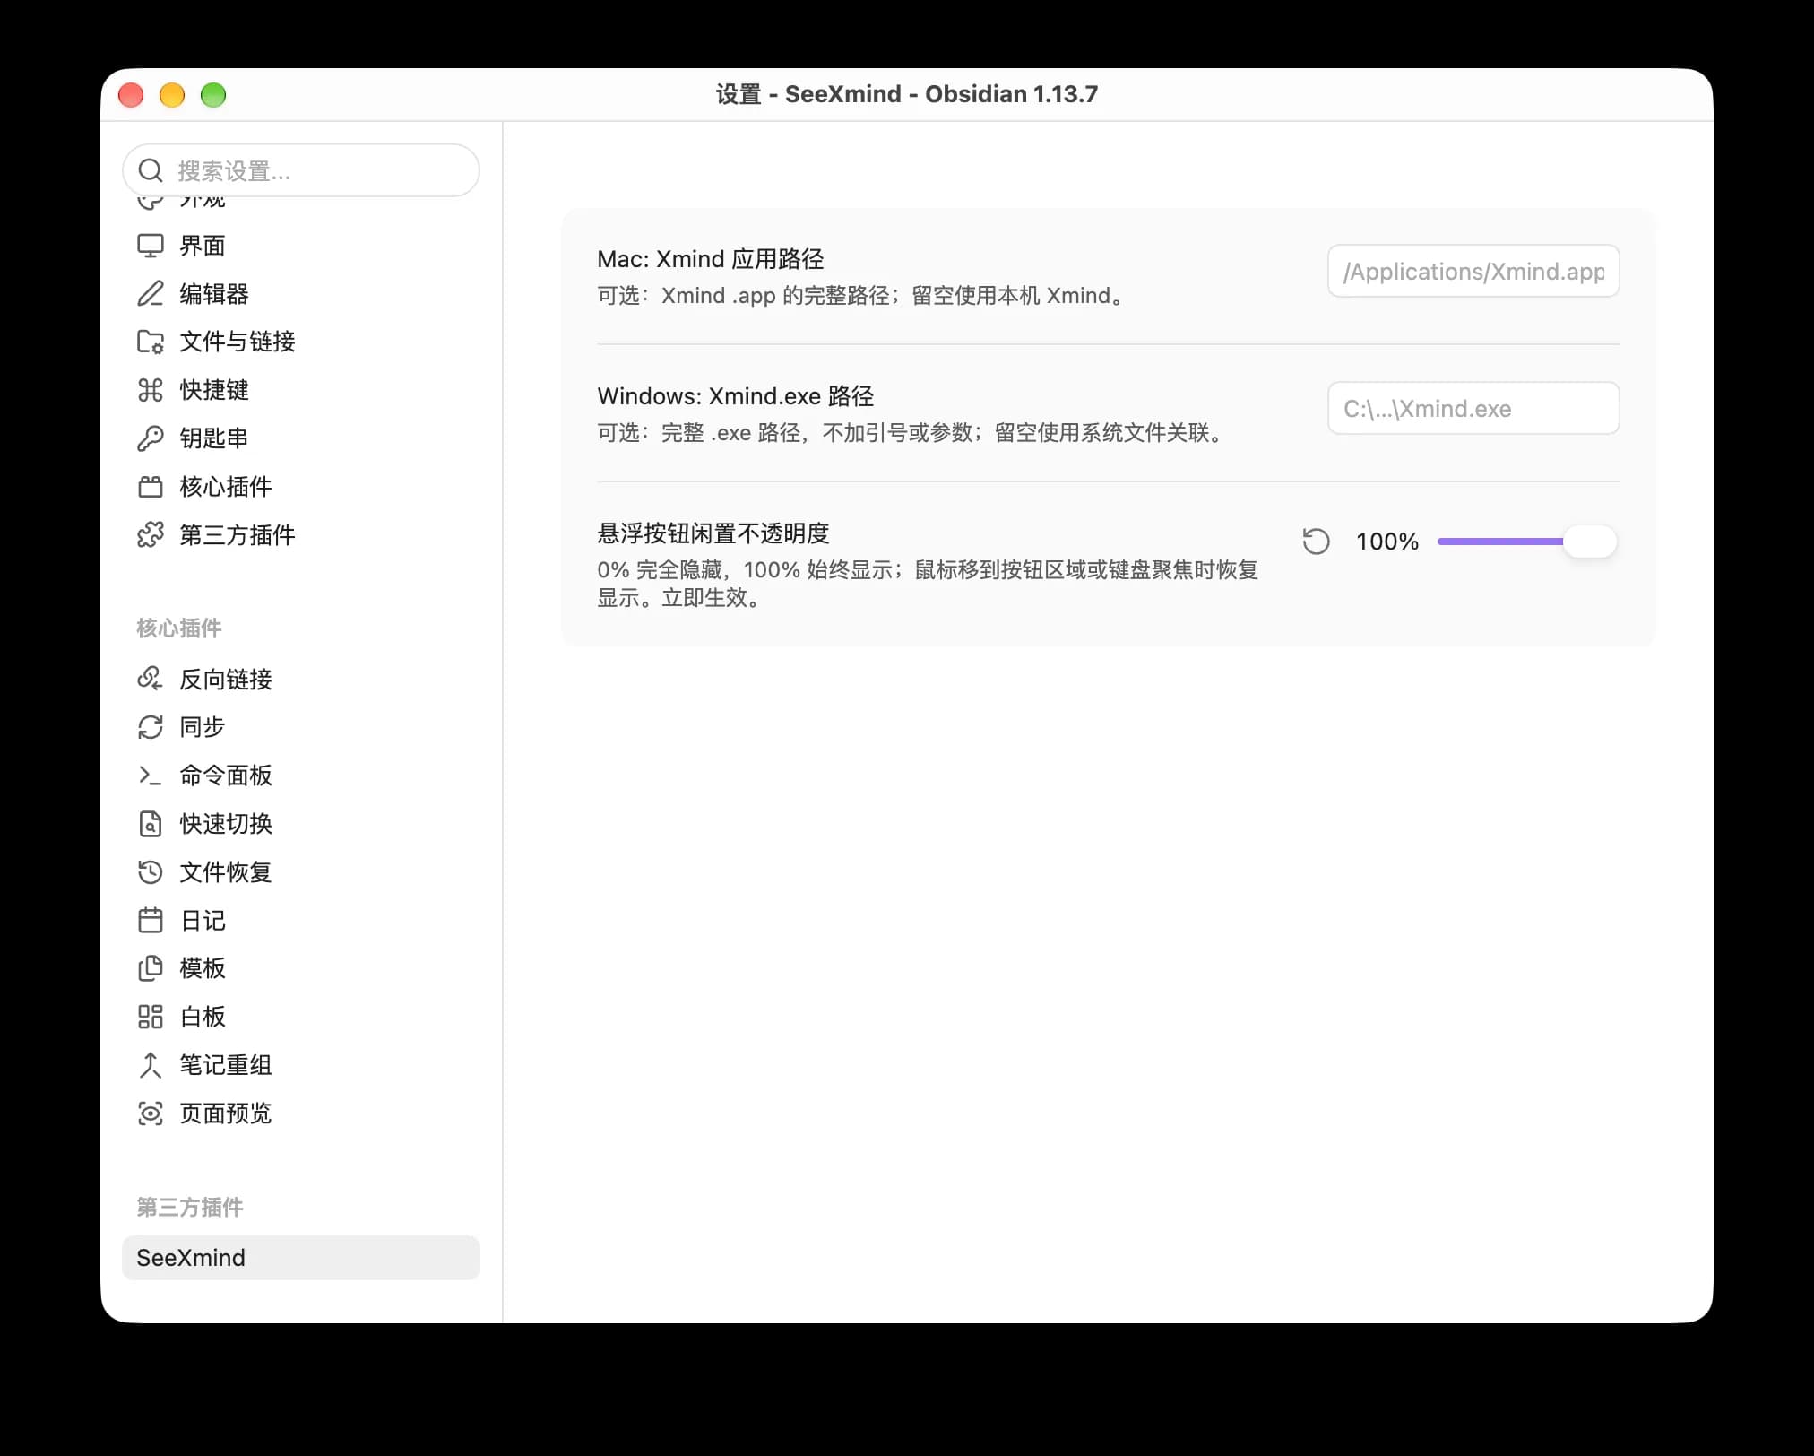1814x1456 pixels.
Task: Click the opacity slider's round handle
Action: (1590, 542)
